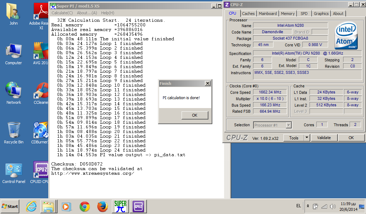The width and height of the screenshot is (366, 214).
Task: Click the Name field Intel Atom N280
Action: (x=290, y=25)
